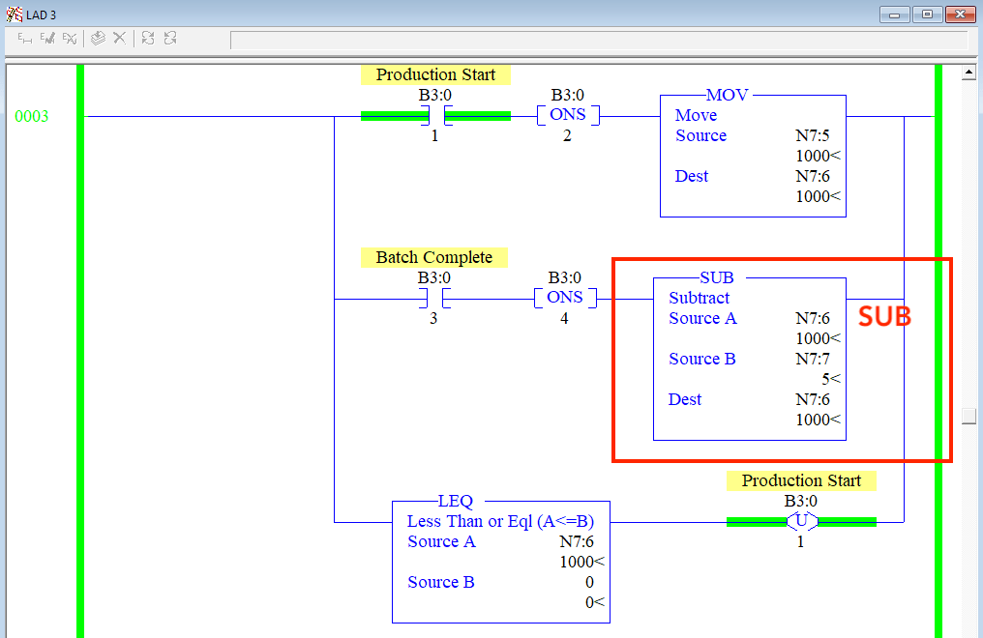Select the Start Rung Edits icon
983x638 pixels.
(x=24, y=39)
